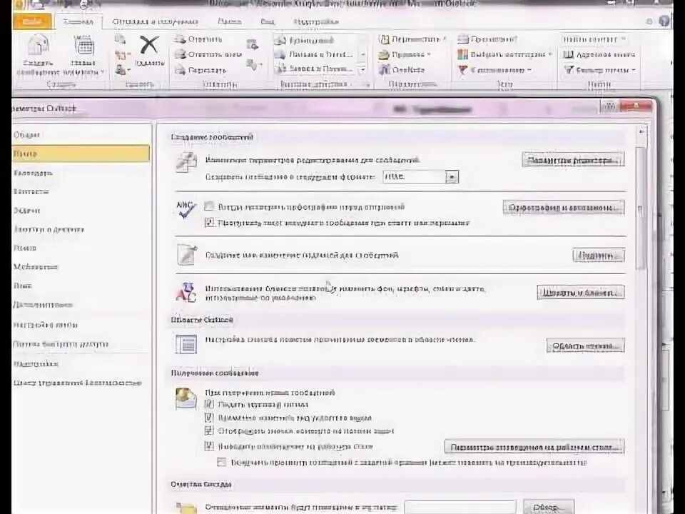Image resolution: width=685 pixels, height=514 pixels.
Task: Enable rights-protected message preview checkbox
Action: (x=222, y=462)
